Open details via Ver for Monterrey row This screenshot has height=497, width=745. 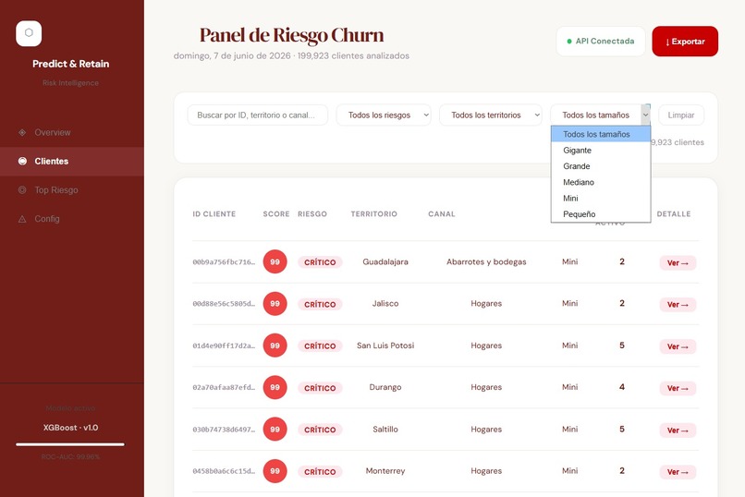(x=678, y=472)
